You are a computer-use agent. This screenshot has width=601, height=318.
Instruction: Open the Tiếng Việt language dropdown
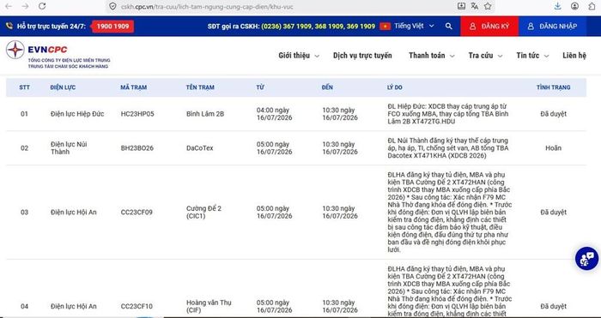click(415, 26)
